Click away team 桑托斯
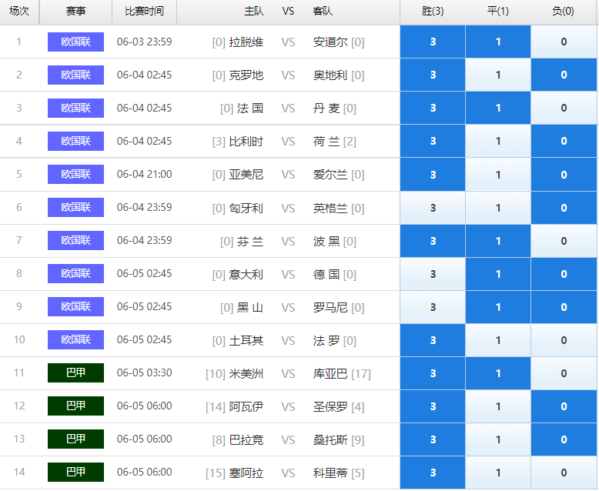This screenshot has height=491, width=599. coord(330,440)
